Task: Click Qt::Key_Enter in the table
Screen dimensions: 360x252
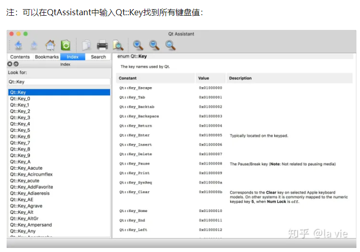Action: click(134, 135)
